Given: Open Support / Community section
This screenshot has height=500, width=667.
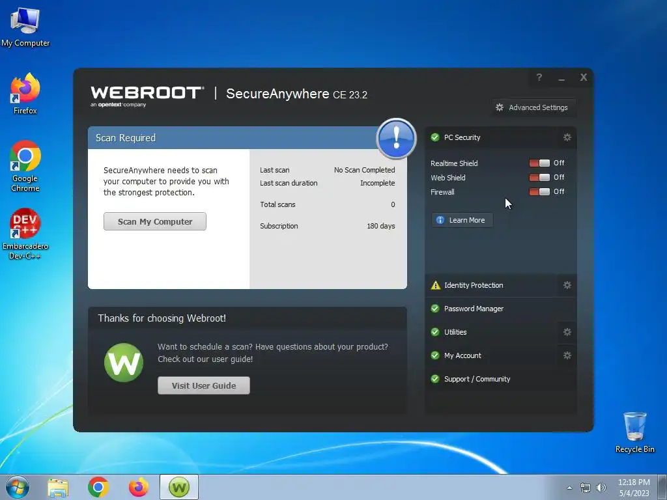Looking at the screenshot, I should pos(501,379).
